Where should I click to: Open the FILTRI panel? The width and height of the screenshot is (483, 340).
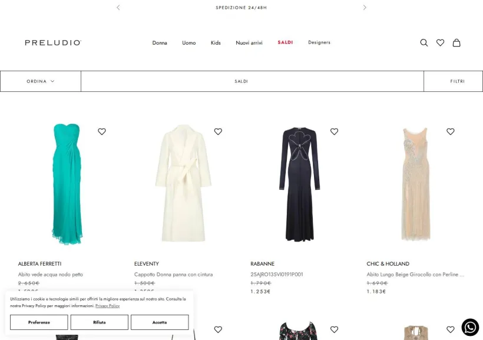tap(454, 81)
